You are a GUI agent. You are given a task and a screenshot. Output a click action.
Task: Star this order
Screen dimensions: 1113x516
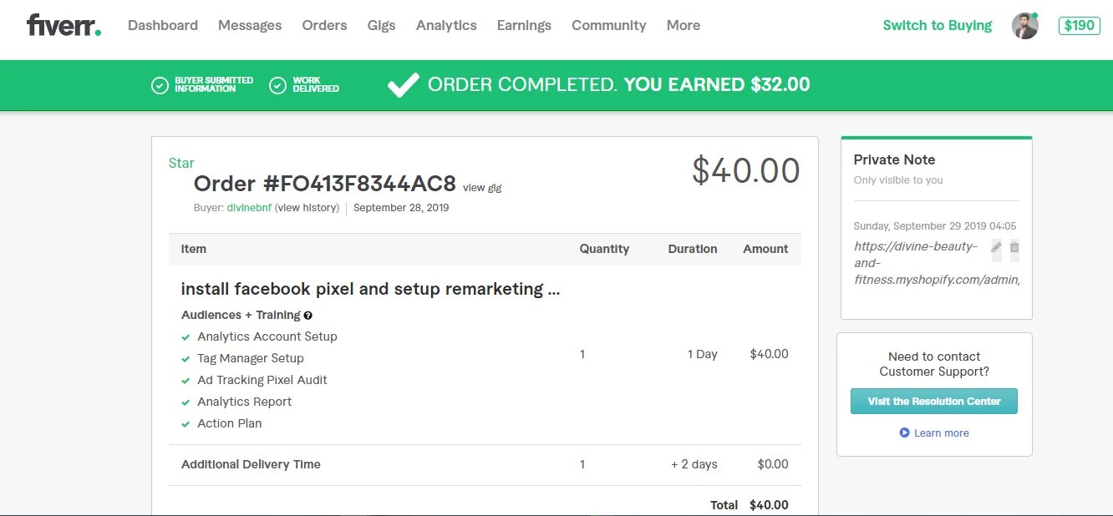point(181,164)
